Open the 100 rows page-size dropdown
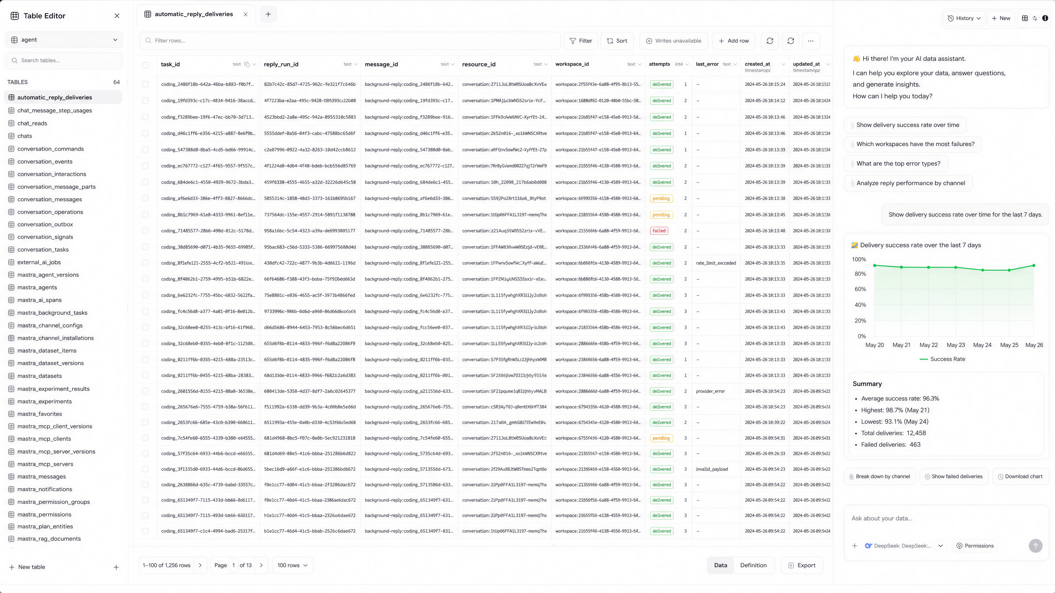Image resolution: width=1055 pixels, height=593 pixels. [x=292, y=565]
